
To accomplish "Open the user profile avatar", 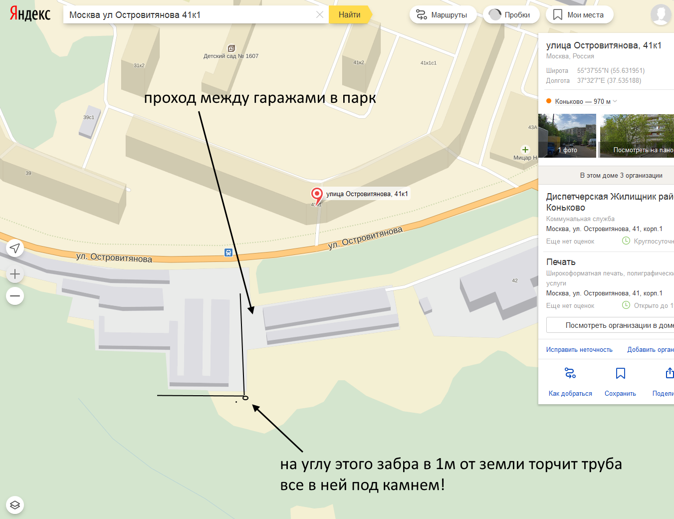I will coord(661,14).
